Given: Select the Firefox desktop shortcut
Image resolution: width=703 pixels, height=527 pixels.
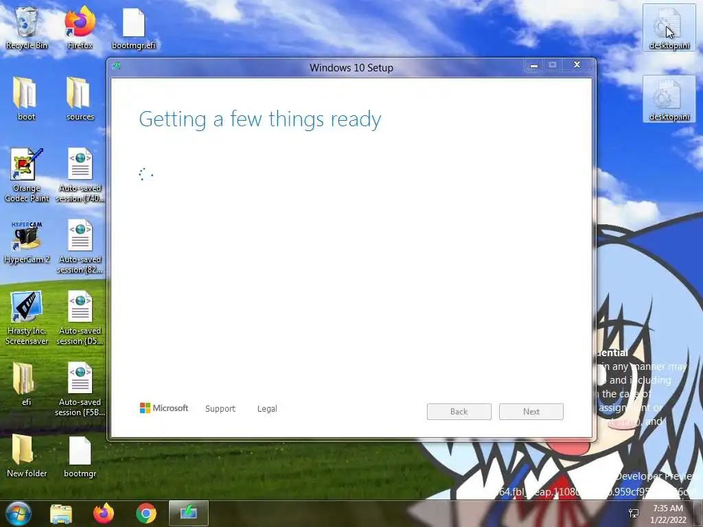Looking at the screenshot, I should pos(80,29).
